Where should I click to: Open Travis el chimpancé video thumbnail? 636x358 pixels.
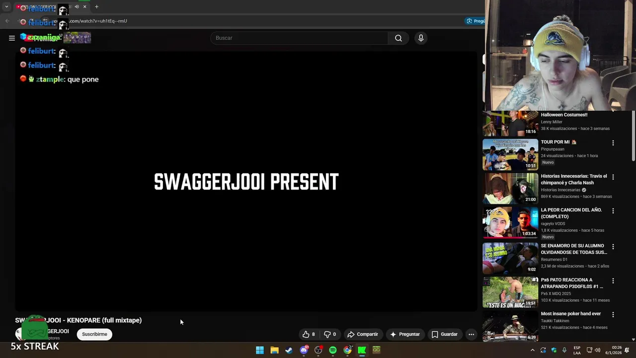510,188
